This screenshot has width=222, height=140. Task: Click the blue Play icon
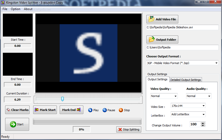click(90, 110)
